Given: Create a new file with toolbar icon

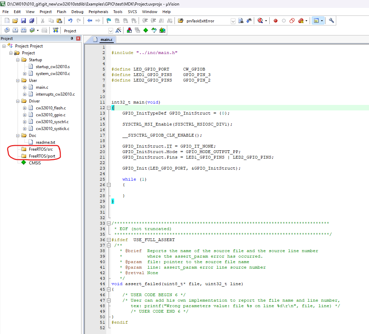Looking at the screenshot, I should coord(7,21).
